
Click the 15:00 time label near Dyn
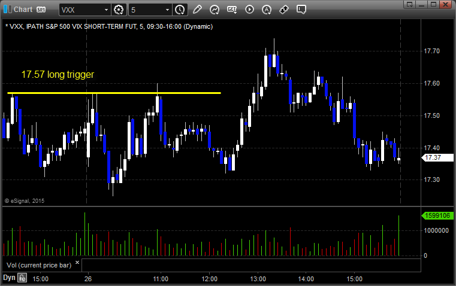(40, 279)
